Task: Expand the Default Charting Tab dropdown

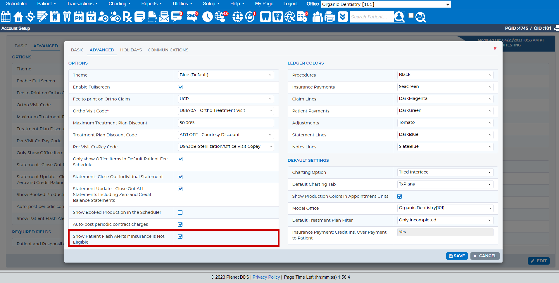Action: [445, 184]
